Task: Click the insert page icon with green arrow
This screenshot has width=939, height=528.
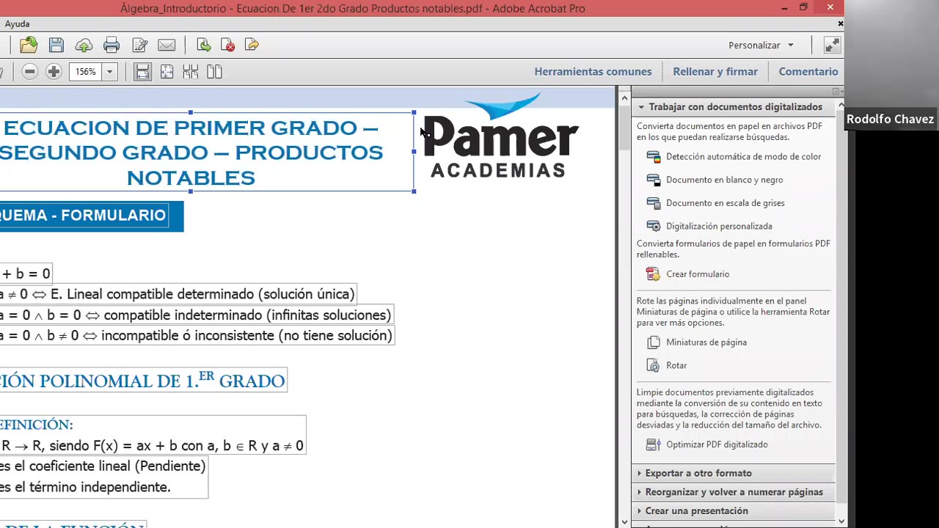Action: point(204,45)
